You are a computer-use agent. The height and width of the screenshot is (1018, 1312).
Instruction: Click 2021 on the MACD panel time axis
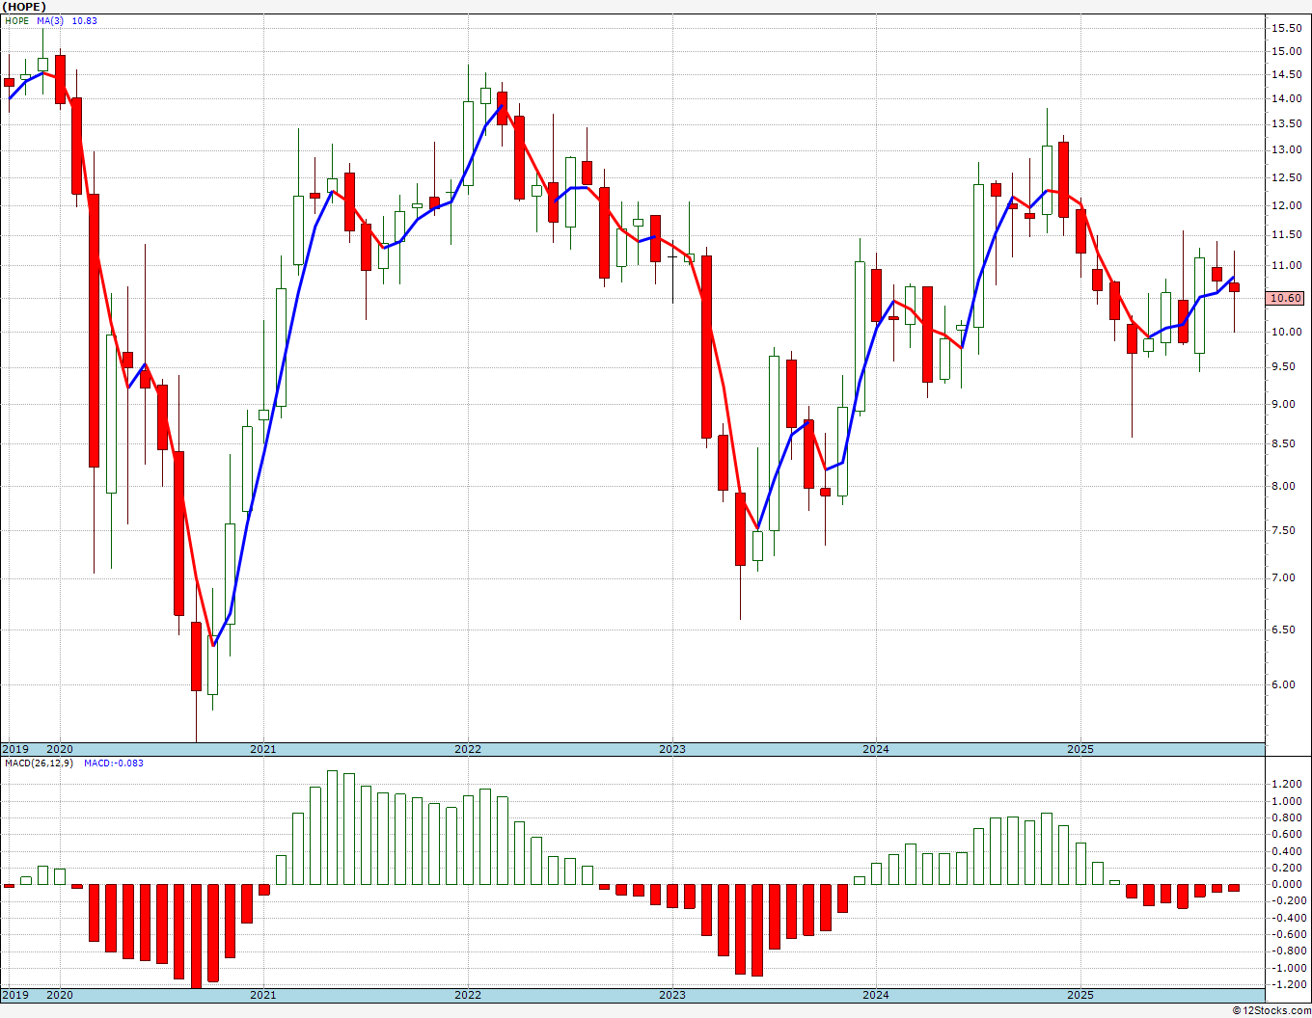point(263,995)
